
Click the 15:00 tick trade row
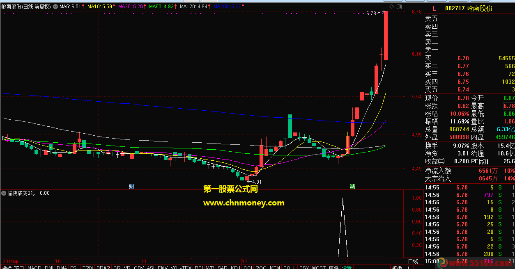click(469, 261)
